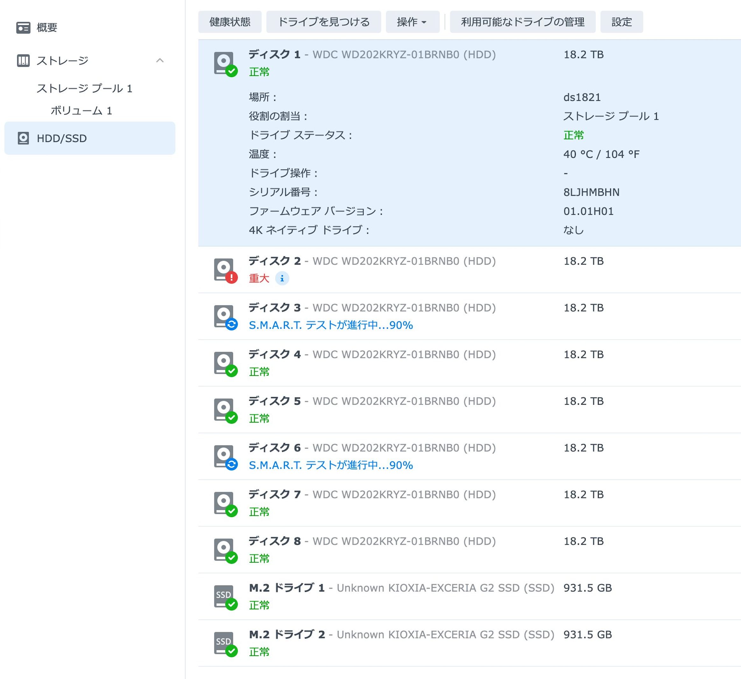The height and width of the screenshot is (679, 741).
Task: Click Disk 2 critical drive icon
Action: pos(225,270)
